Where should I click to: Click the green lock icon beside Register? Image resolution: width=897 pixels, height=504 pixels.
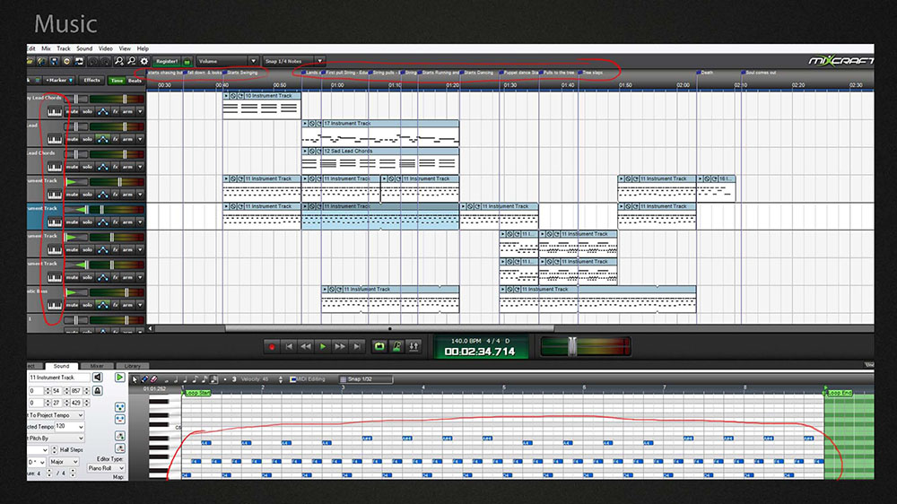click(x=187, y=62)
